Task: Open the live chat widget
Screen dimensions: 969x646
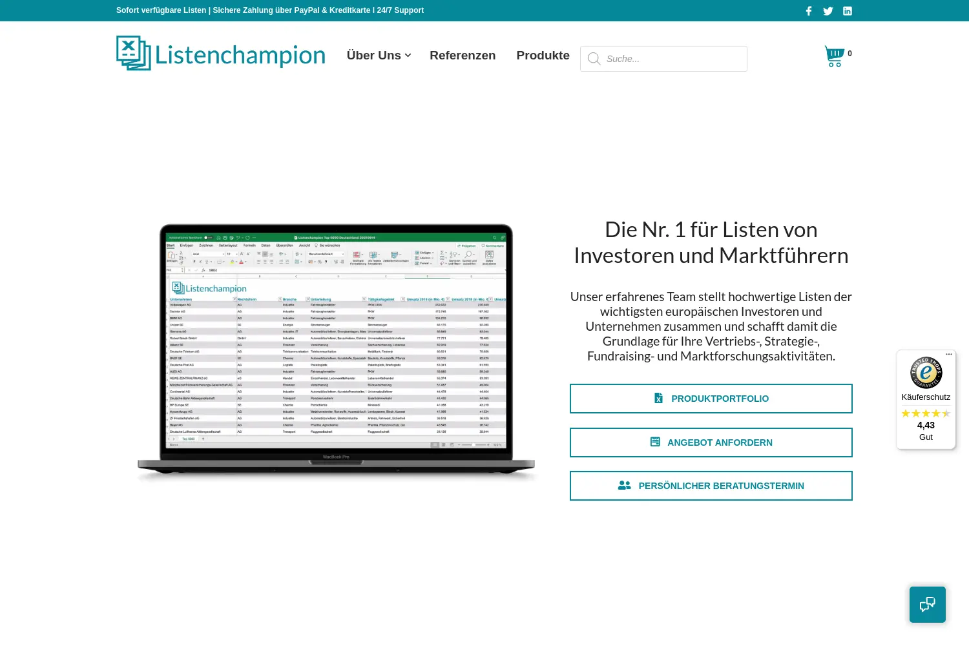Action: (x=928, y=605)
